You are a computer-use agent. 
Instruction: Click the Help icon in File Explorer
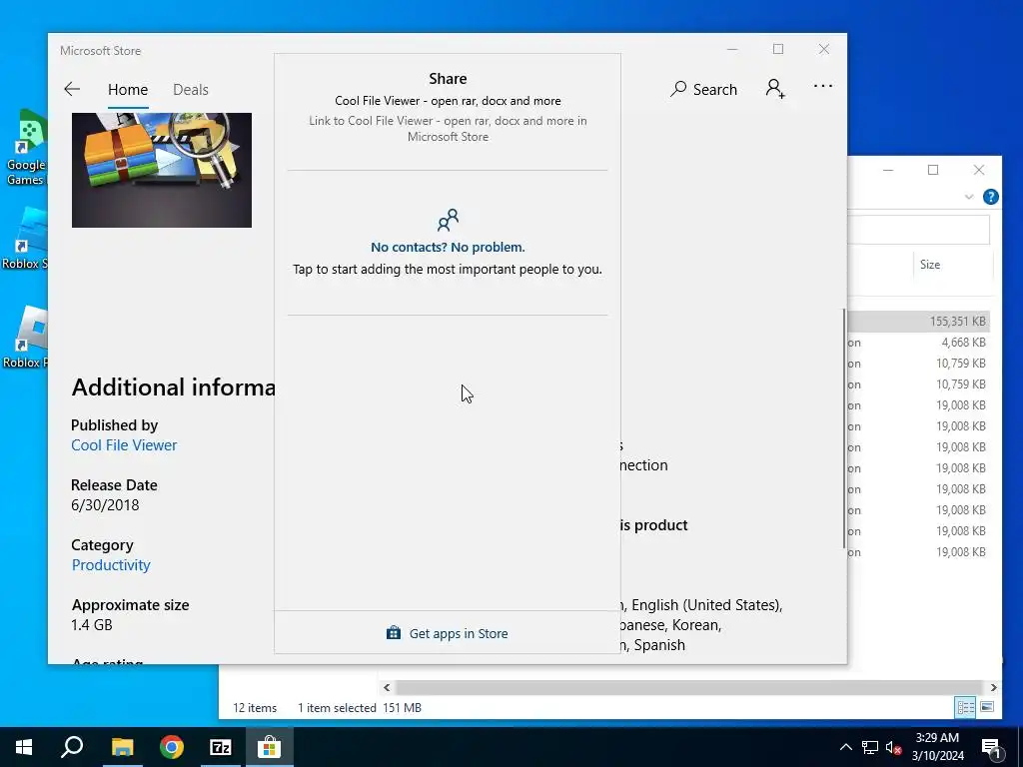pyautogui.click(x=990, y=197)
